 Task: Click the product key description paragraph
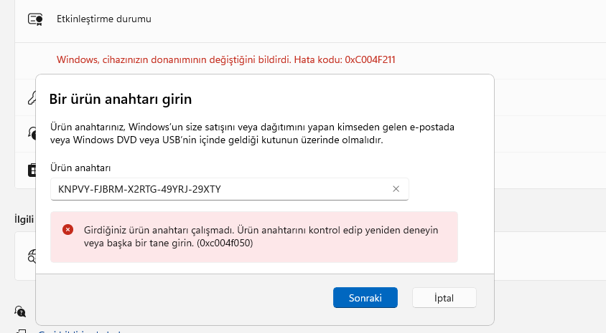pos(252,133)
